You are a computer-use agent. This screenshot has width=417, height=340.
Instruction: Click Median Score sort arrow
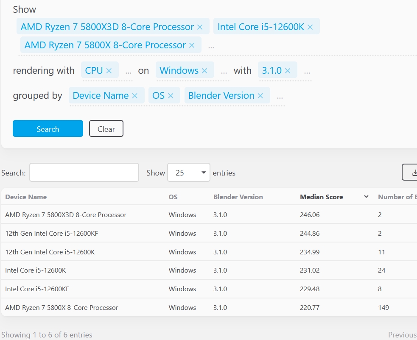click(366, 197)
